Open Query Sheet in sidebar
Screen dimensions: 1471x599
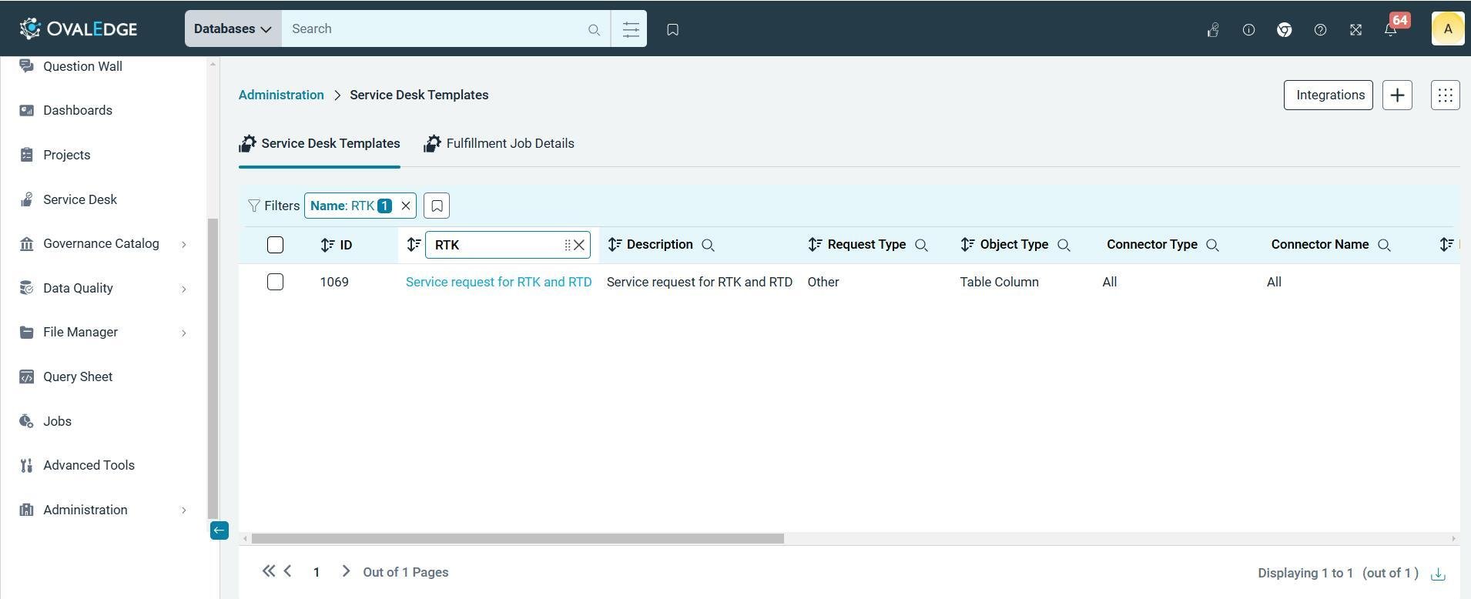(x=78, y=376)
